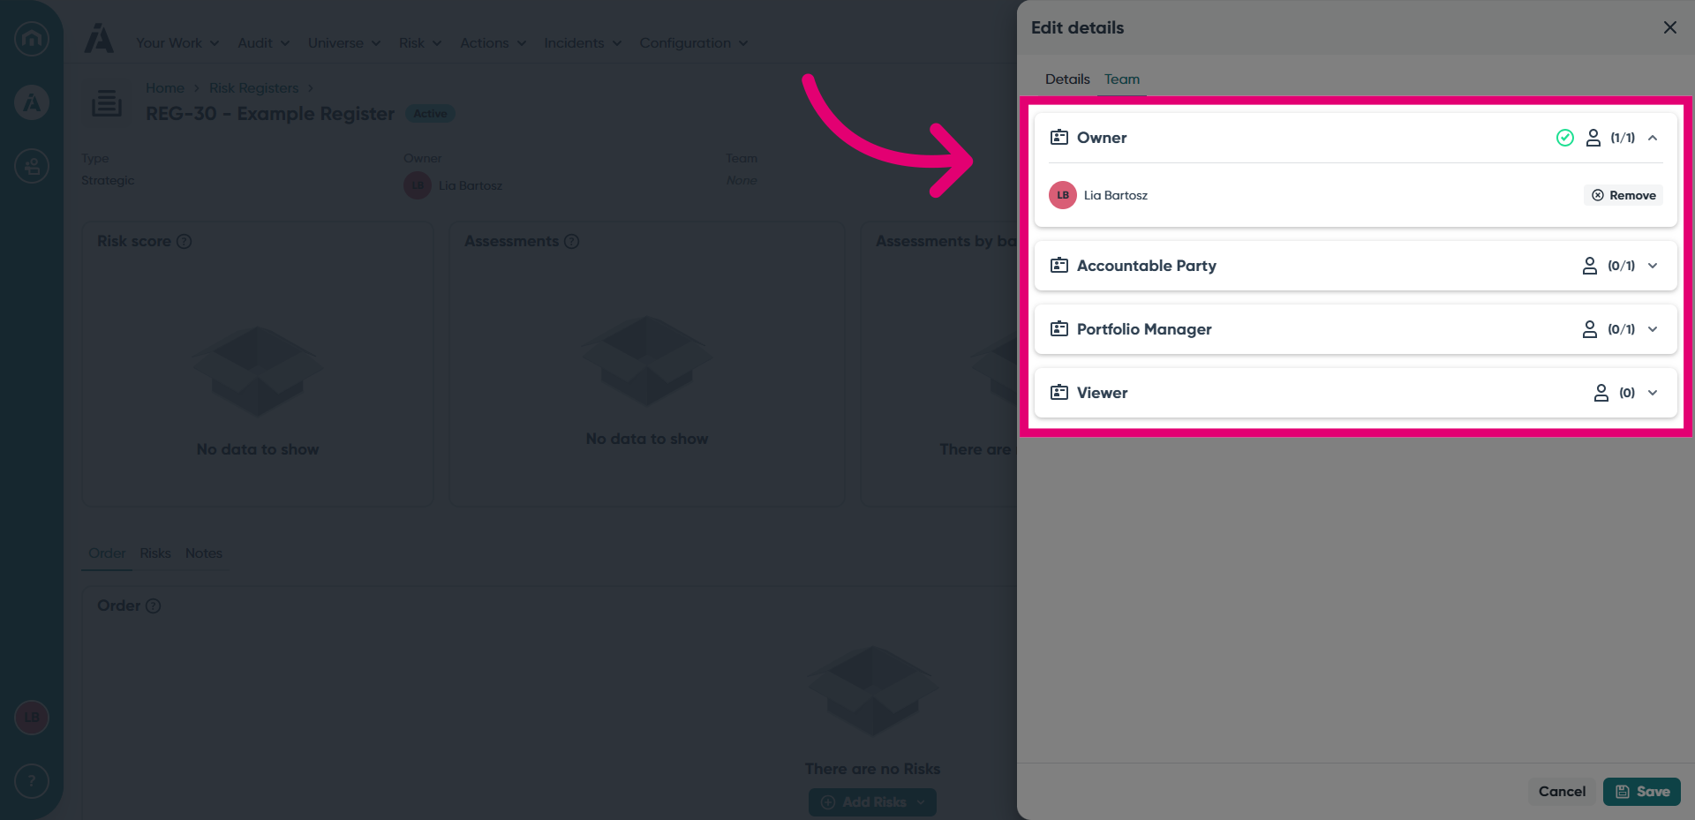The height and width of the screenshot is (820, 1695).
Task: Click the green check icon on Owner
Action: 1565,138
